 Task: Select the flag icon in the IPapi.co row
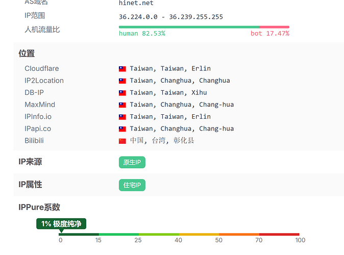pos(122,129)
